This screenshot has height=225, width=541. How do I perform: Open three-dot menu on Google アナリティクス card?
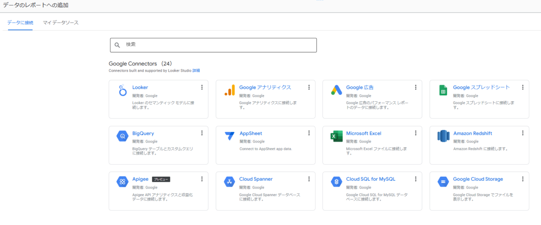[x=309, y=87]
